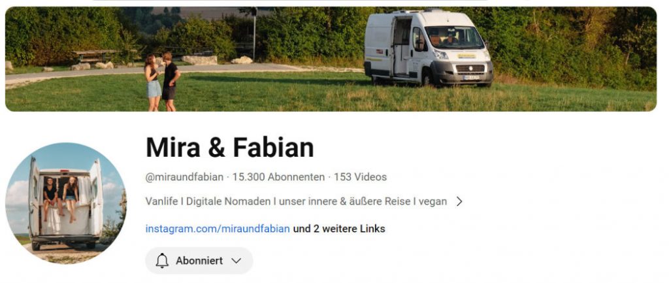The height and width of the screenshot is (283, 669).
Task: Click the couple standing in the banner
Action: (162, 81)
